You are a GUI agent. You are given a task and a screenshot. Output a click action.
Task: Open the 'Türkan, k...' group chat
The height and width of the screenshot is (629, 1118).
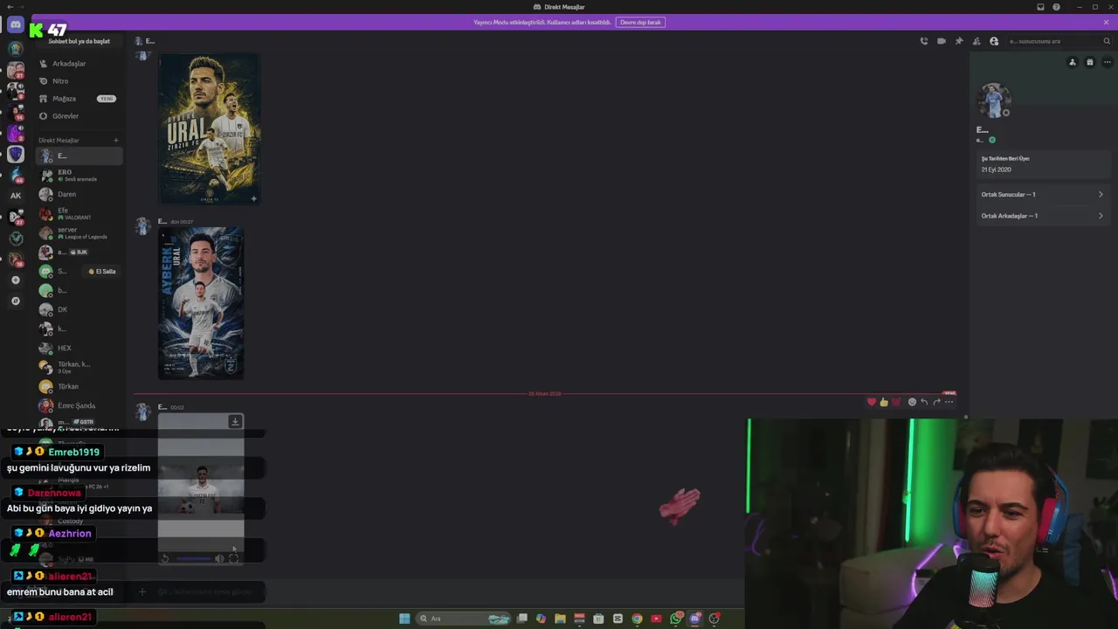click(x=79, y=367)
